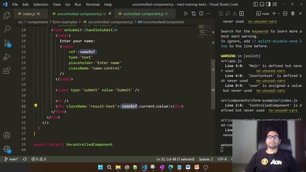
Task: Expand the components breadcrumb
Action: point(38,22)
